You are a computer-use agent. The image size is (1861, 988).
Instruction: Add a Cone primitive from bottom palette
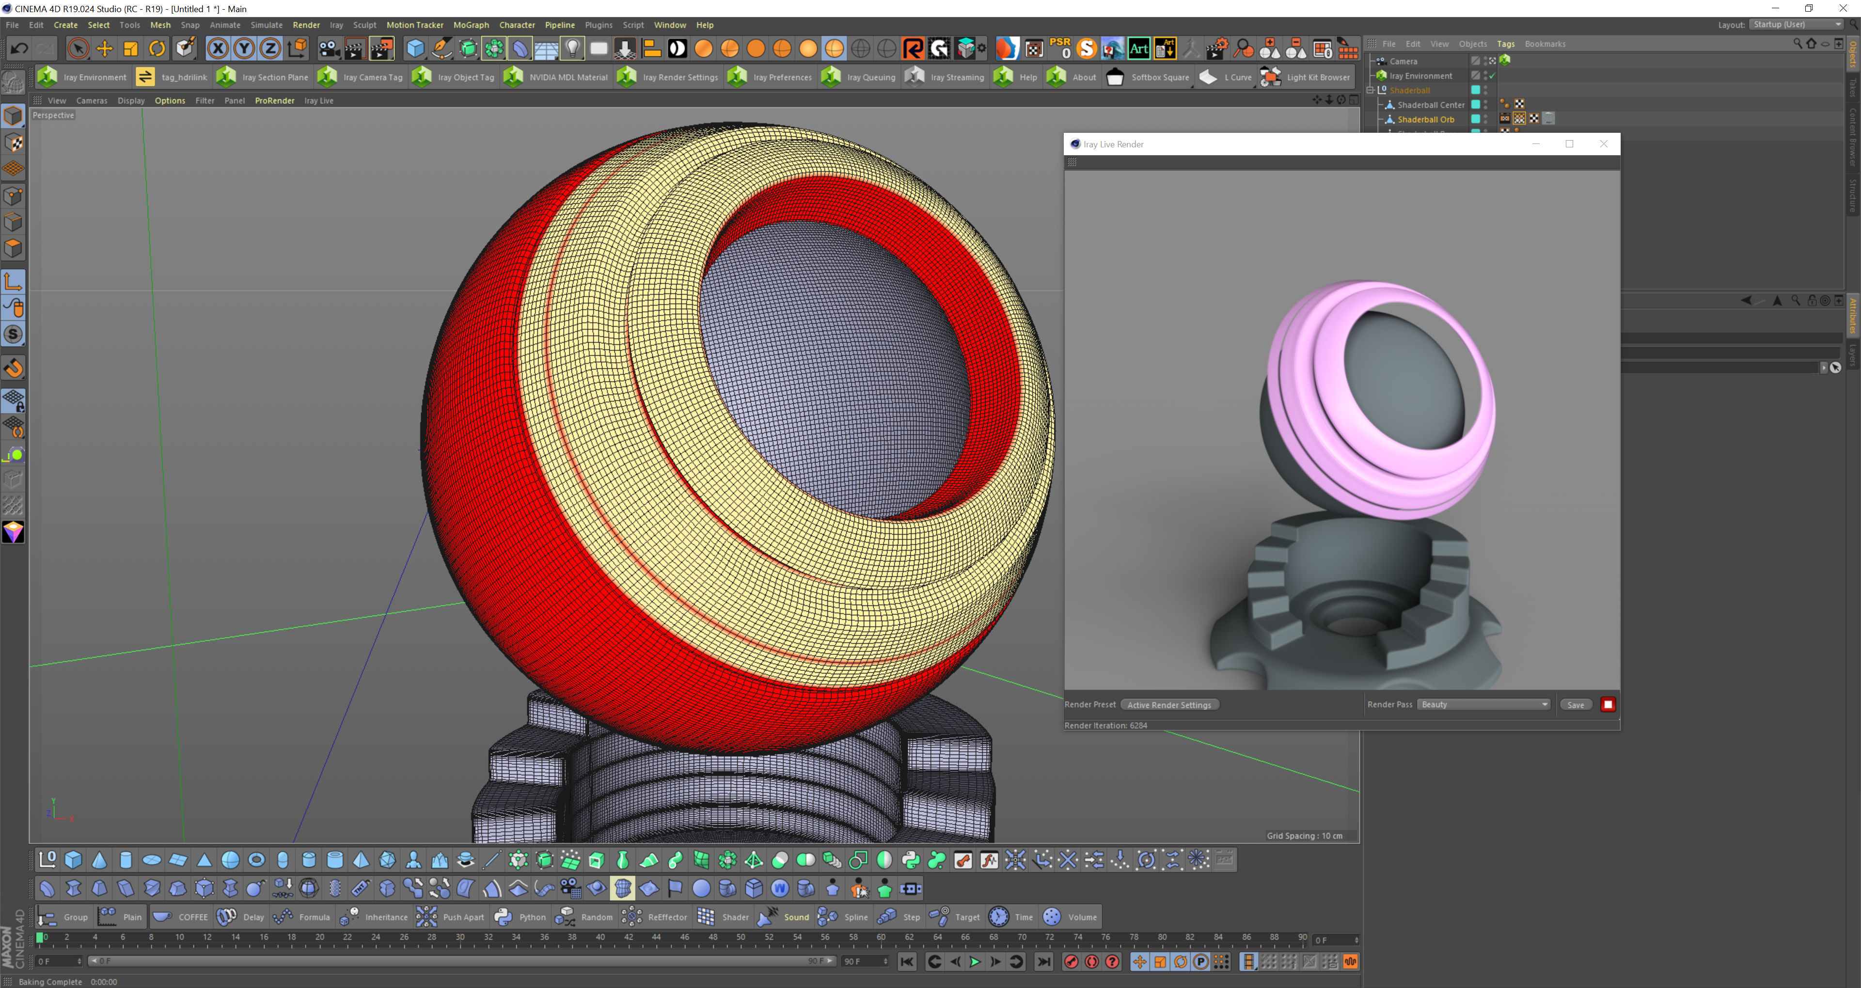(x=100, y=860)
